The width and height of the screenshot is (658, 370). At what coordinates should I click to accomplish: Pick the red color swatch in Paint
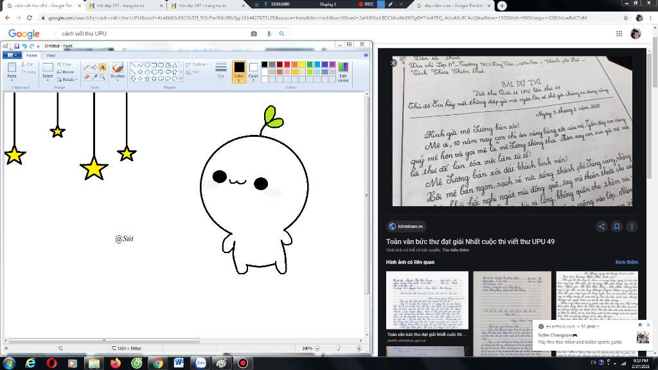tap(287, 64)
